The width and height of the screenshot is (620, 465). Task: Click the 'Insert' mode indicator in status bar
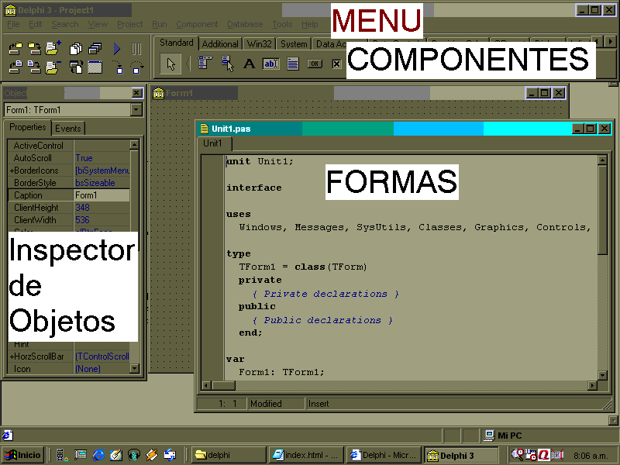pos(319,404)
